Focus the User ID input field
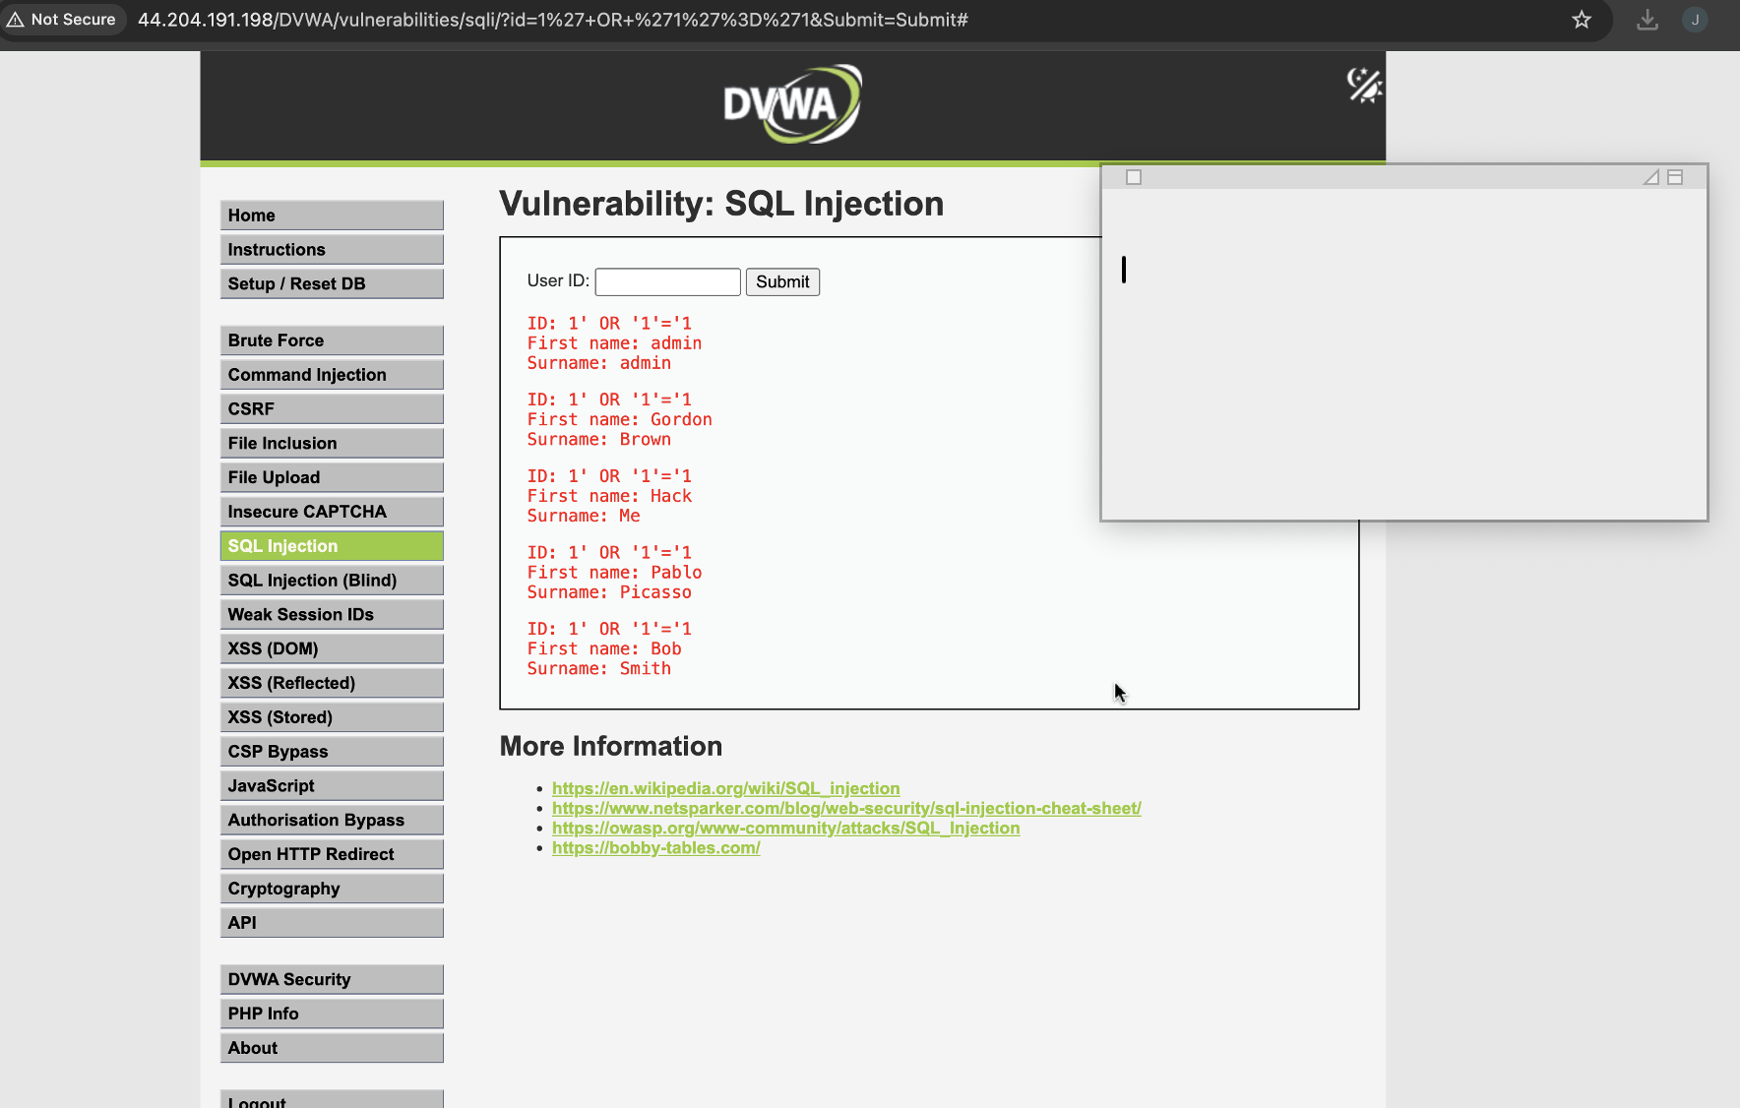This screenshot has width=1740, height=1108. point(668,282)
